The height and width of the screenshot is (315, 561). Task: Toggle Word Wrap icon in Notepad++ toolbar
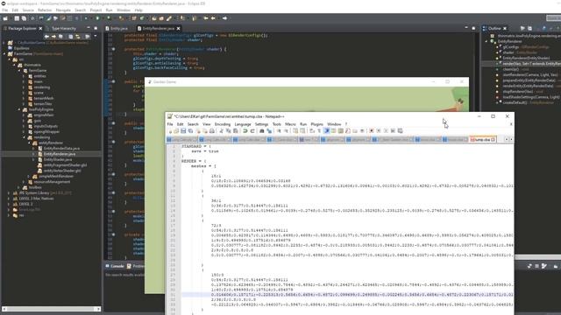click(312, 131)
